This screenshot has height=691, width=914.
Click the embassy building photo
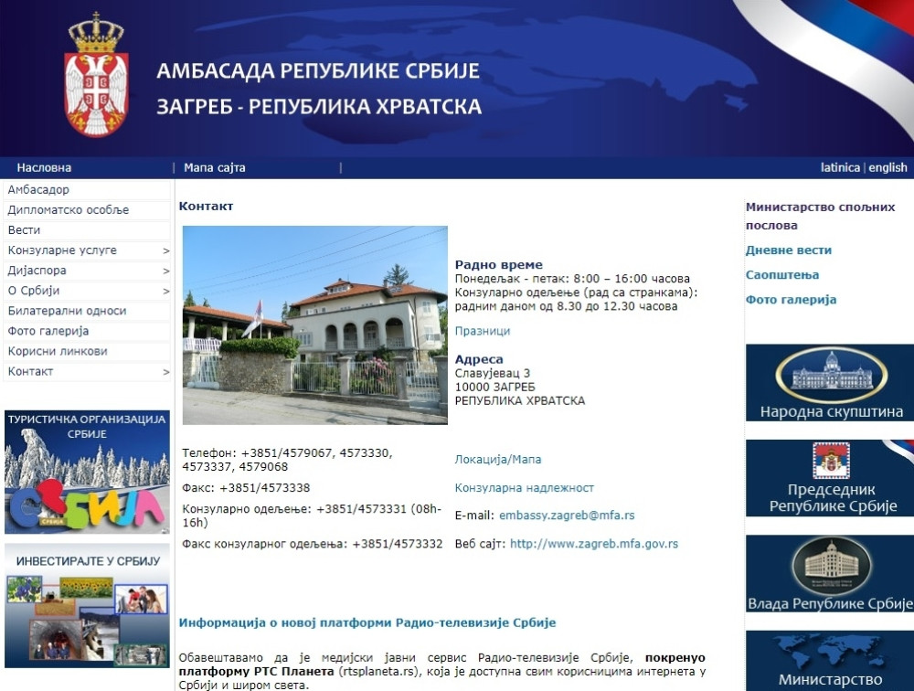point(315,324)
